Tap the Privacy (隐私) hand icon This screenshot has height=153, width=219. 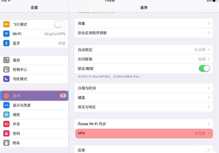pyautogui.click(x=6, y=143)
